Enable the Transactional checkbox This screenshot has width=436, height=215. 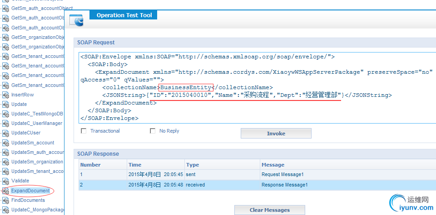(84, 131)
